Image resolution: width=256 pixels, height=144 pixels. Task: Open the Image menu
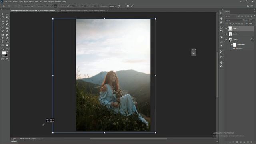tap(15, 2)
